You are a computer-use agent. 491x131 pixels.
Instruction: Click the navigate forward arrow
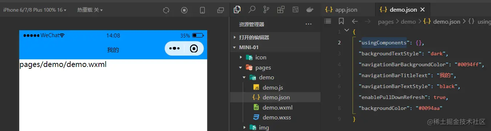[367, 21]
